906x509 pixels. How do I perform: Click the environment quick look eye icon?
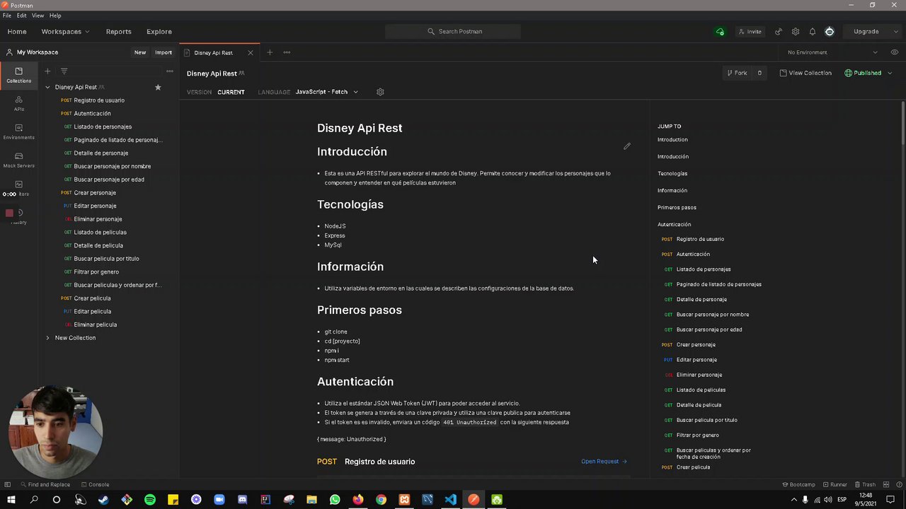pyautogui.click(x=895, y=52)
